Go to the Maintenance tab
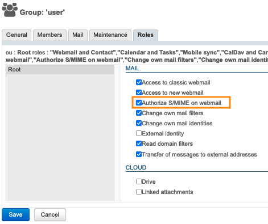Viewport: 268px width, 224px height. point(110,35)
